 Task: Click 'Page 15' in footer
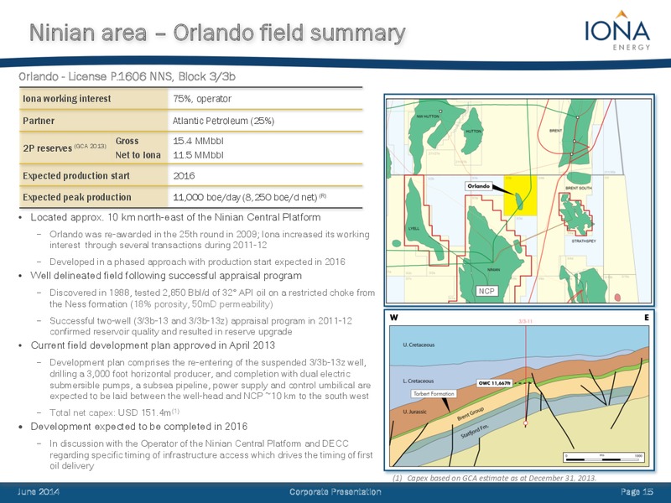click(637, 492)
